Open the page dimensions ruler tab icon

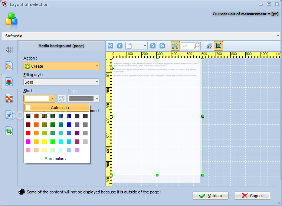point(9,65)
